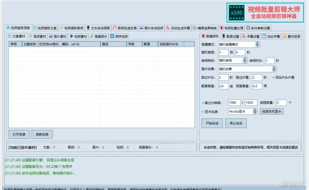Click the 路径 column header
The width and height of the screenshot is (309, 190).
pyautogui.click(x=114, y=44)
